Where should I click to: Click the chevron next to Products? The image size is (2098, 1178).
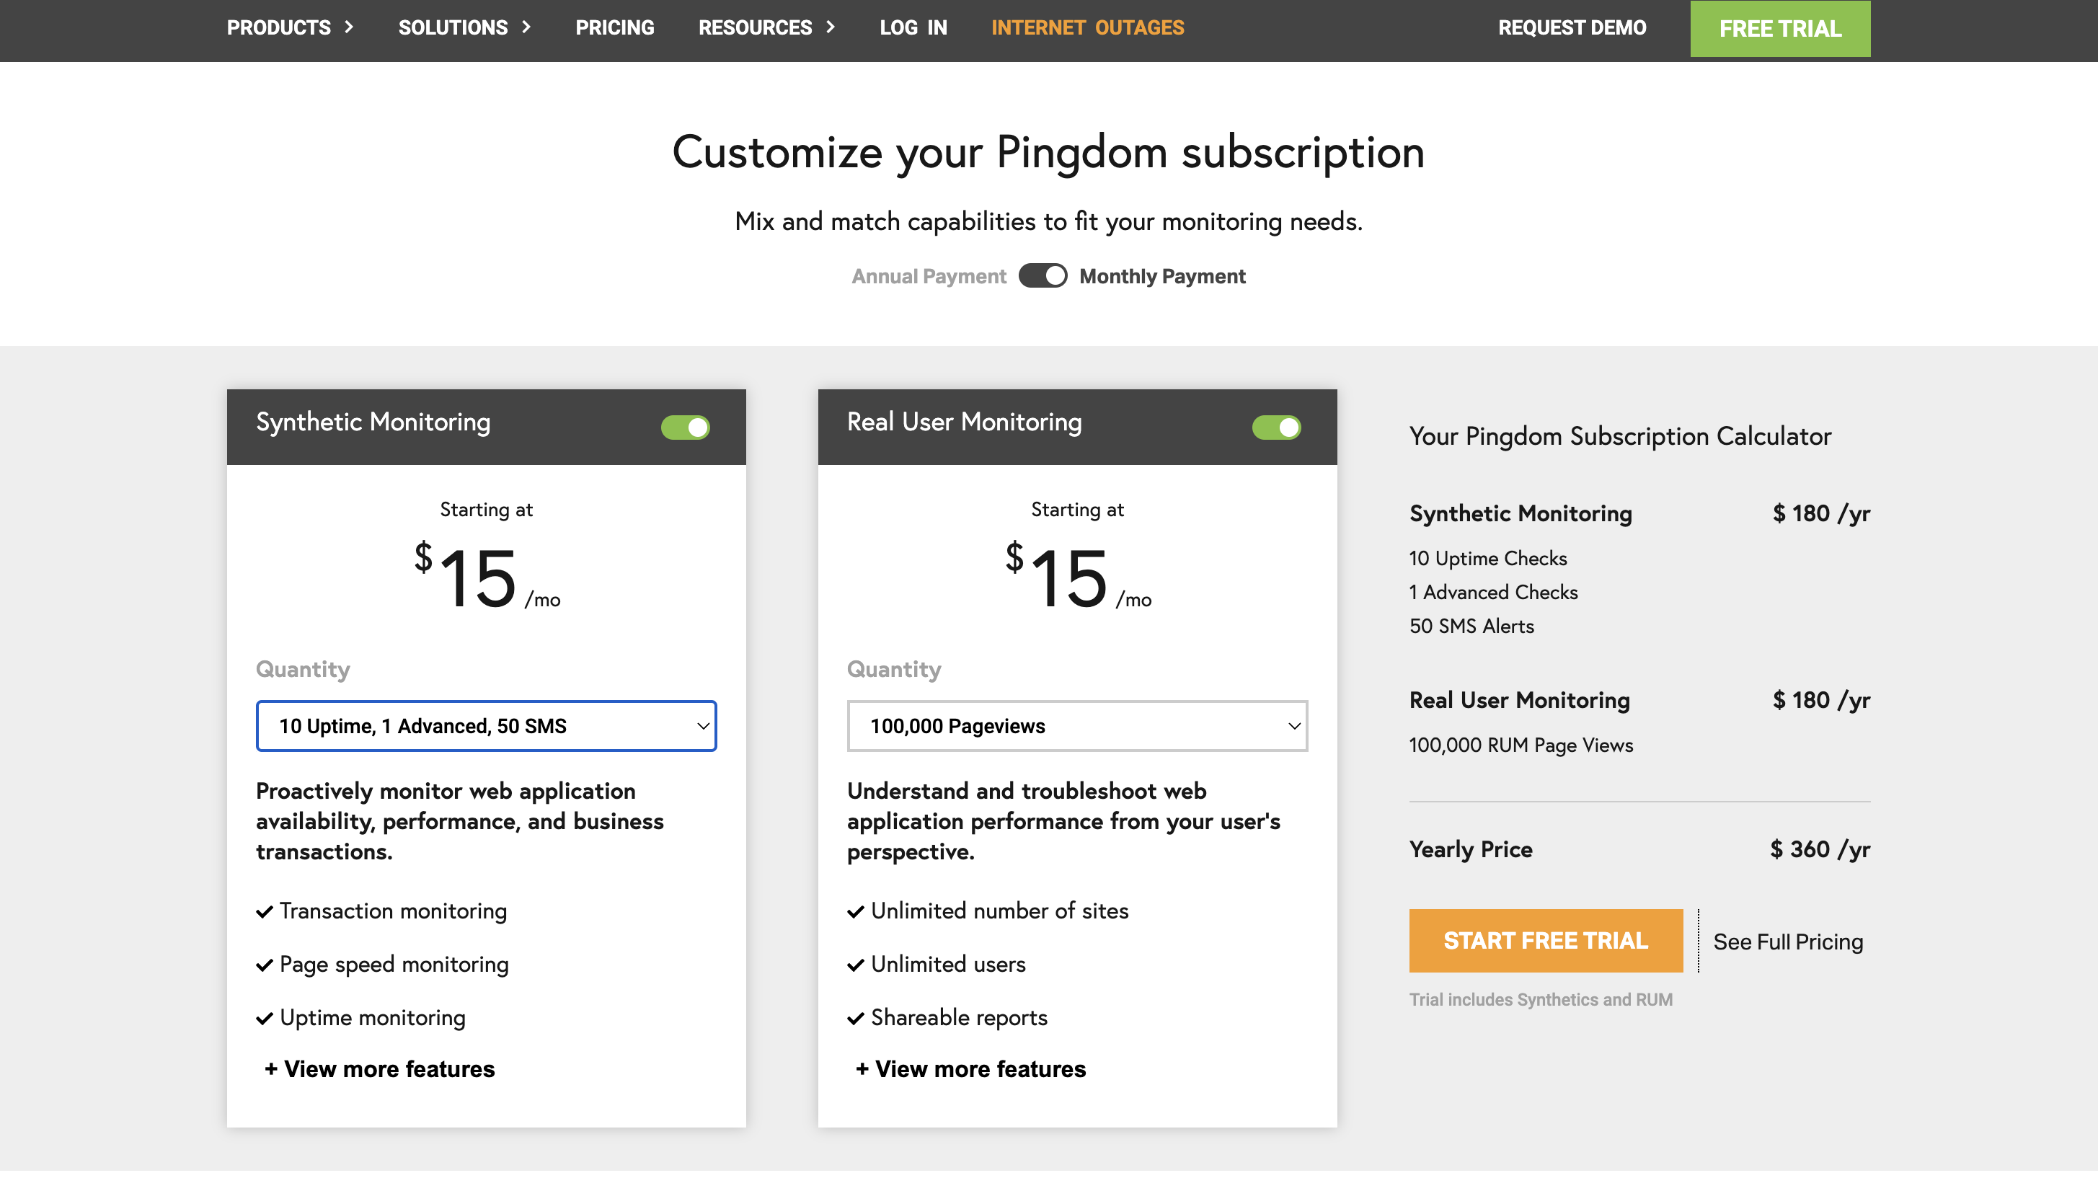pyautogui.click(x=348, y=27)
